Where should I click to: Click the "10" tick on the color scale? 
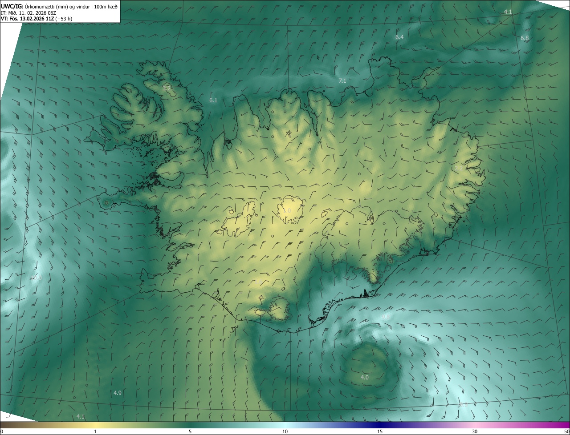[x=285, y=431]
